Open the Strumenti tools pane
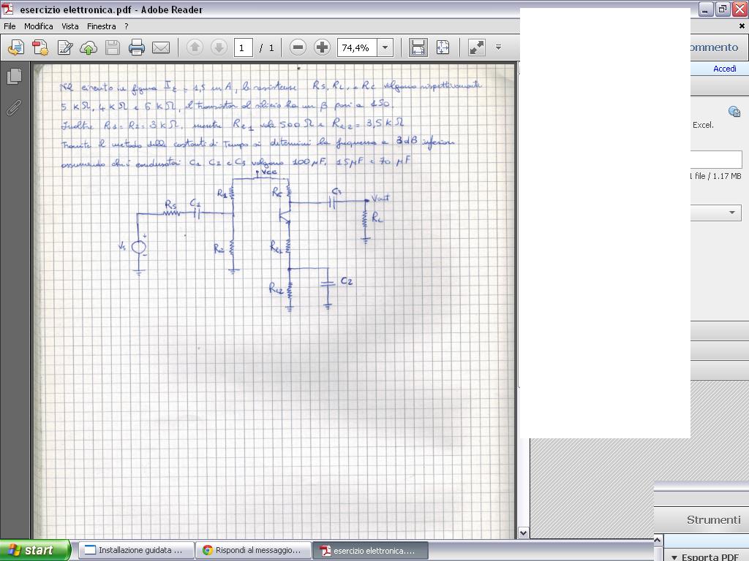 pyautogui.click(x=713, y=520)
